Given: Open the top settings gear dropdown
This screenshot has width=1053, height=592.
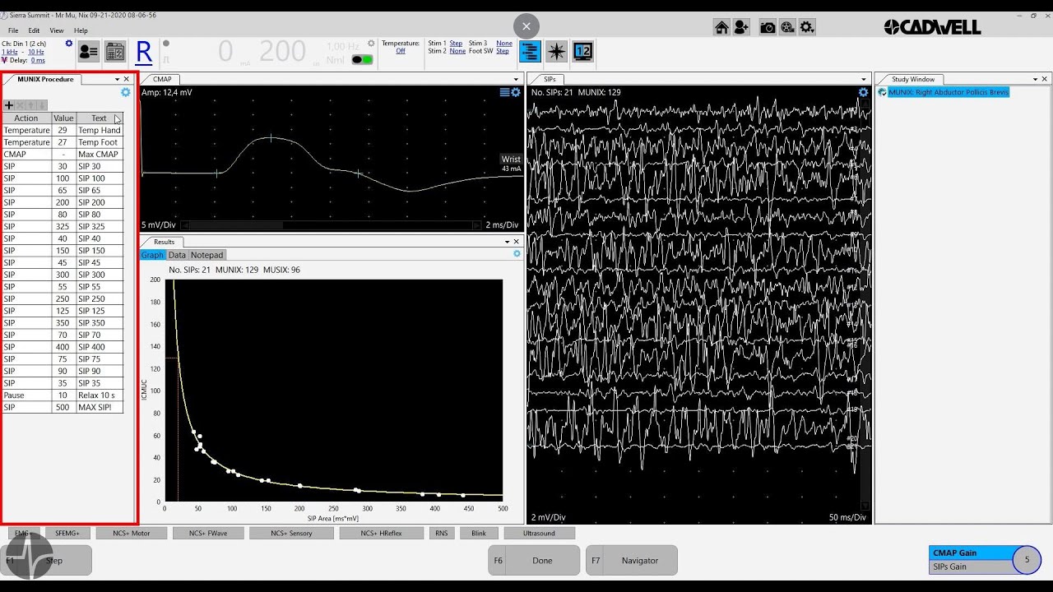Looking at the screenshot, I should pos(807,27).
